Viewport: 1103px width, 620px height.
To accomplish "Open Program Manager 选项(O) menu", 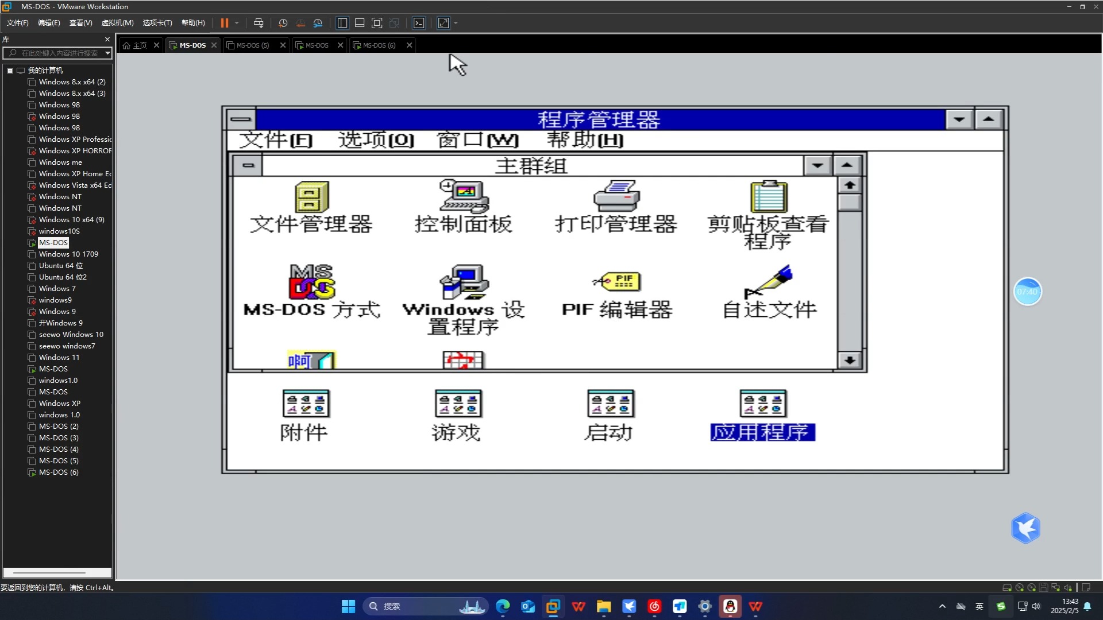I will (x=376, y=139).
